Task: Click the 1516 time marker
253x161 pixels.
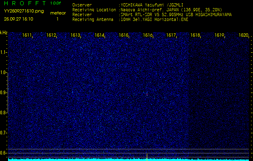Action: (148, 35)
